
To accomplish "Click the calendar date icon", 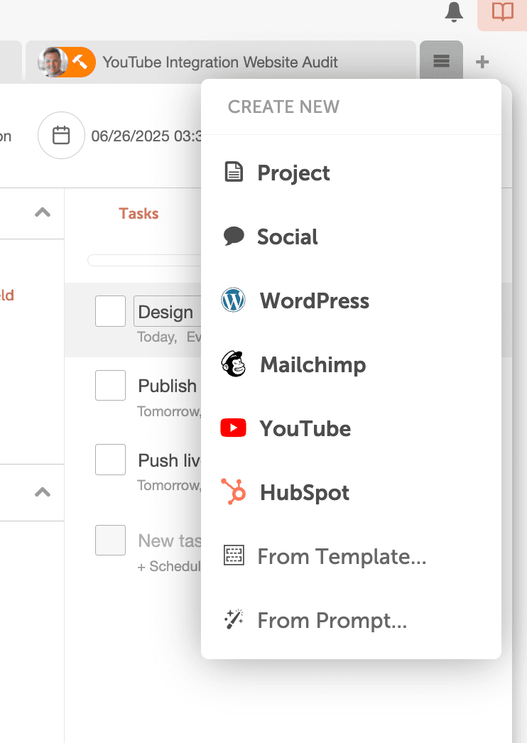I will pos(61,136).
